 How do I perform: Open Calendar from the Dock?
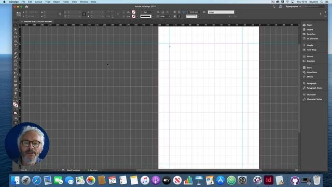coord(112,180)
